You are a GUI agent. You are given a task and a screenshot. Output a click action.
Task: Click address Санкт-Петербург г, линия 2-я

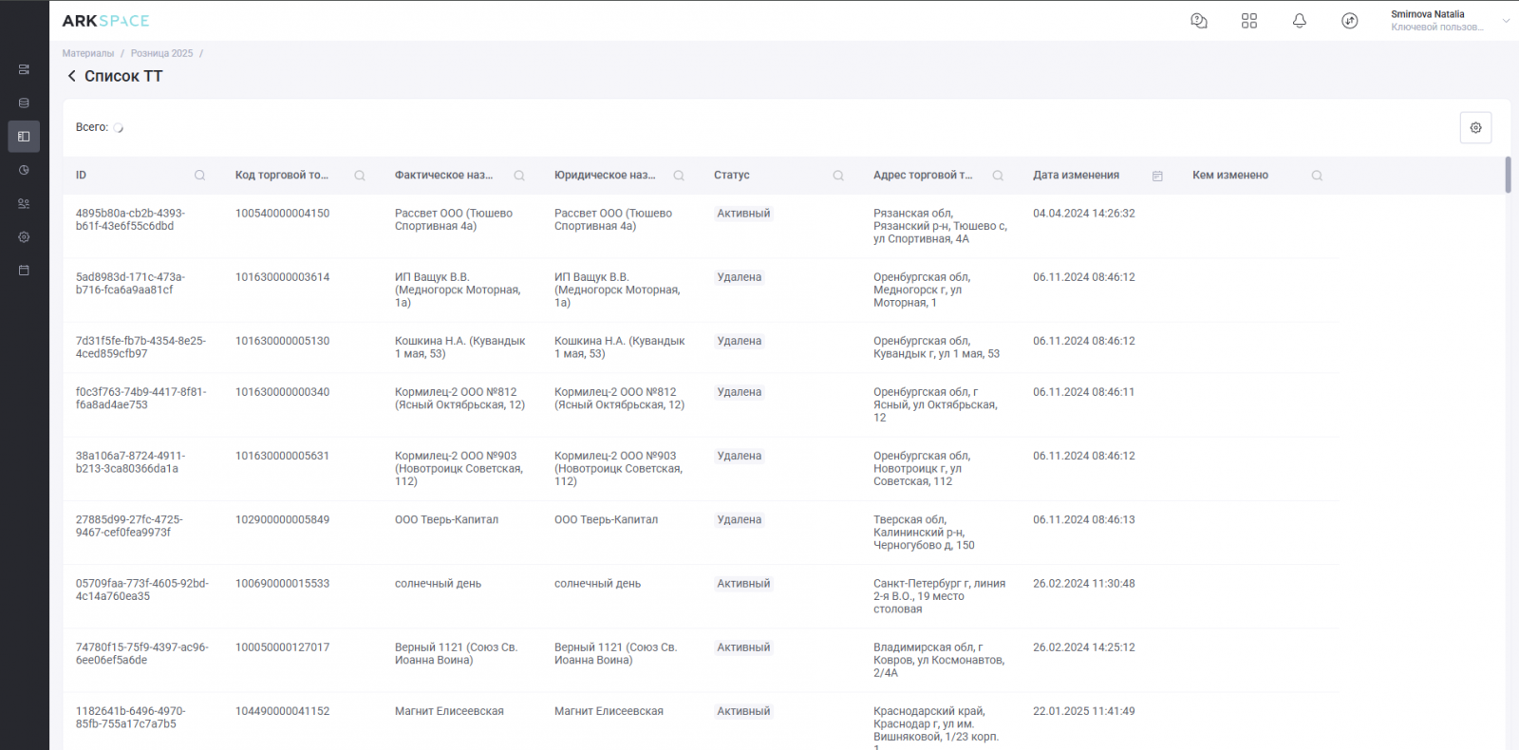tap(939, 596)
